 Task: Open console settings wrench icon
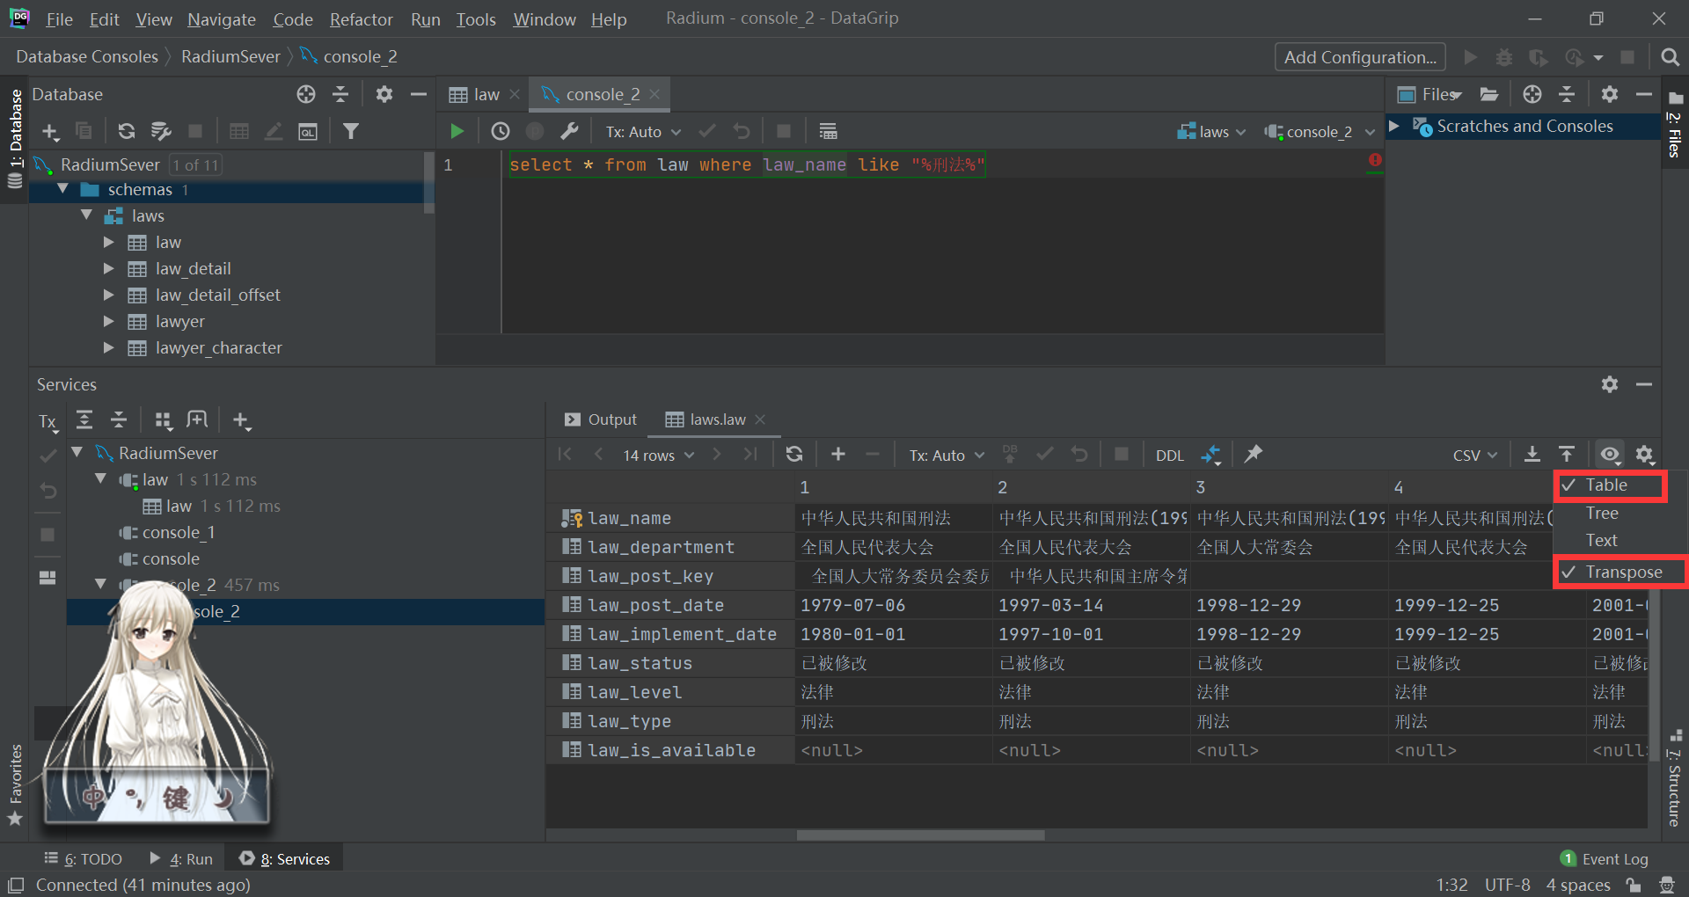(570, 131)
